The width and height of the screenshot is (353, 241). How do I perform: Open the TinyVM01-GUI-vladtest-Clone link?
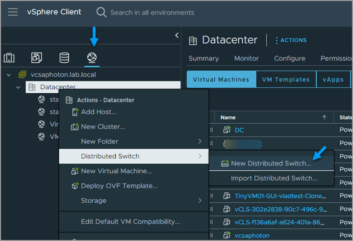click(x=280, y=196)
